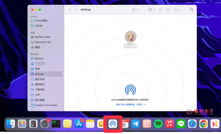Click the Edit Tags toolbar icon
Viewport: 221px width, 134px height.
pos(168,10)
